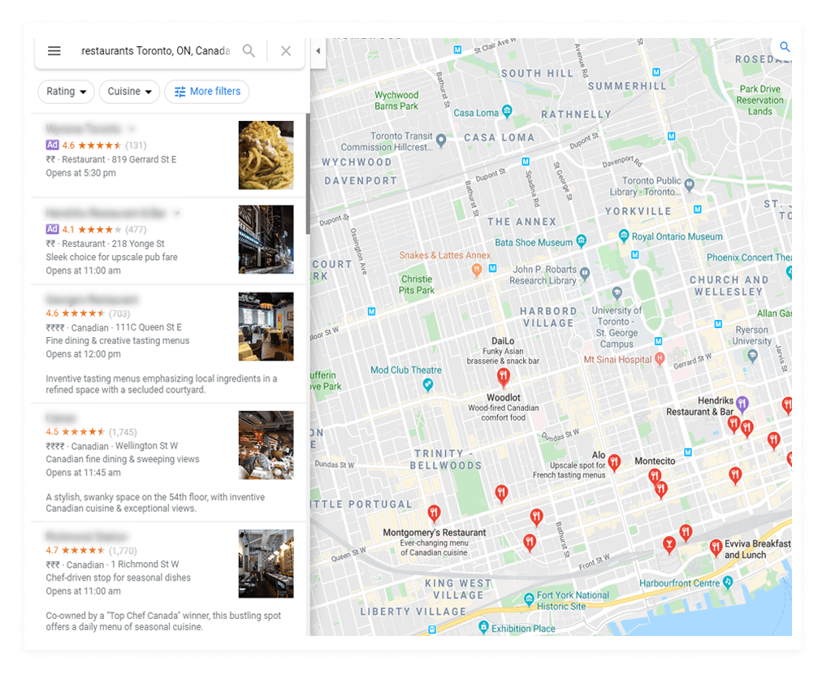Image resolution: width=818 pixels, height=675 pixels.
Task: Select the Evviva Breakfast and Lunch pin
Action: coord(716,547)
